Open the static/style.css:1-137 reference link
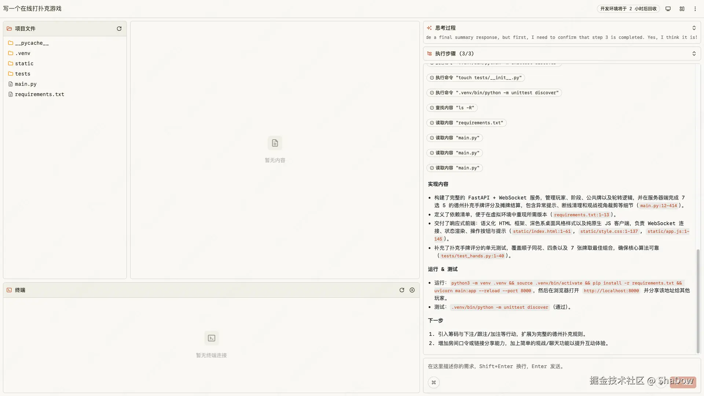Screen dimensions: 704x396 pos(609,231)
